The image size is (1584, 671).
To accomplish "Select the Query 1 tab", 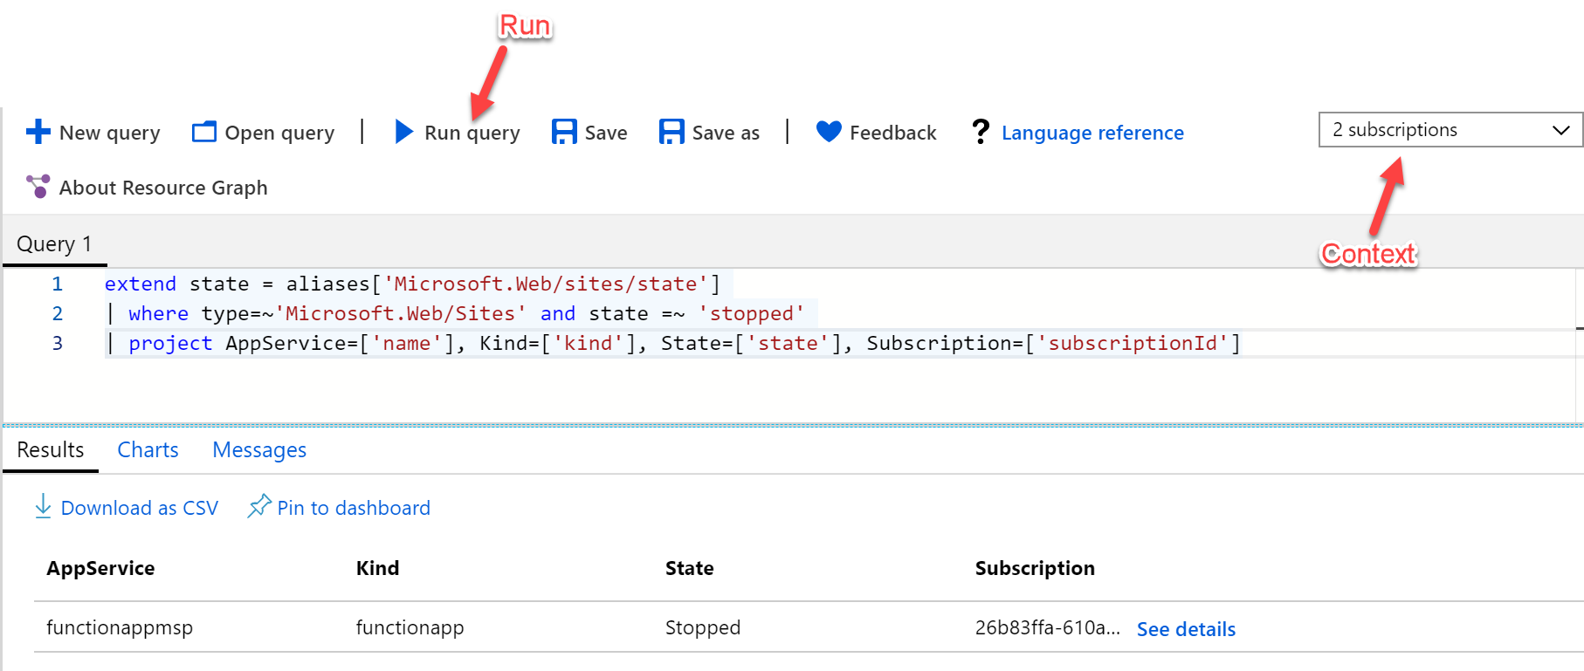I will click(54, 244).
